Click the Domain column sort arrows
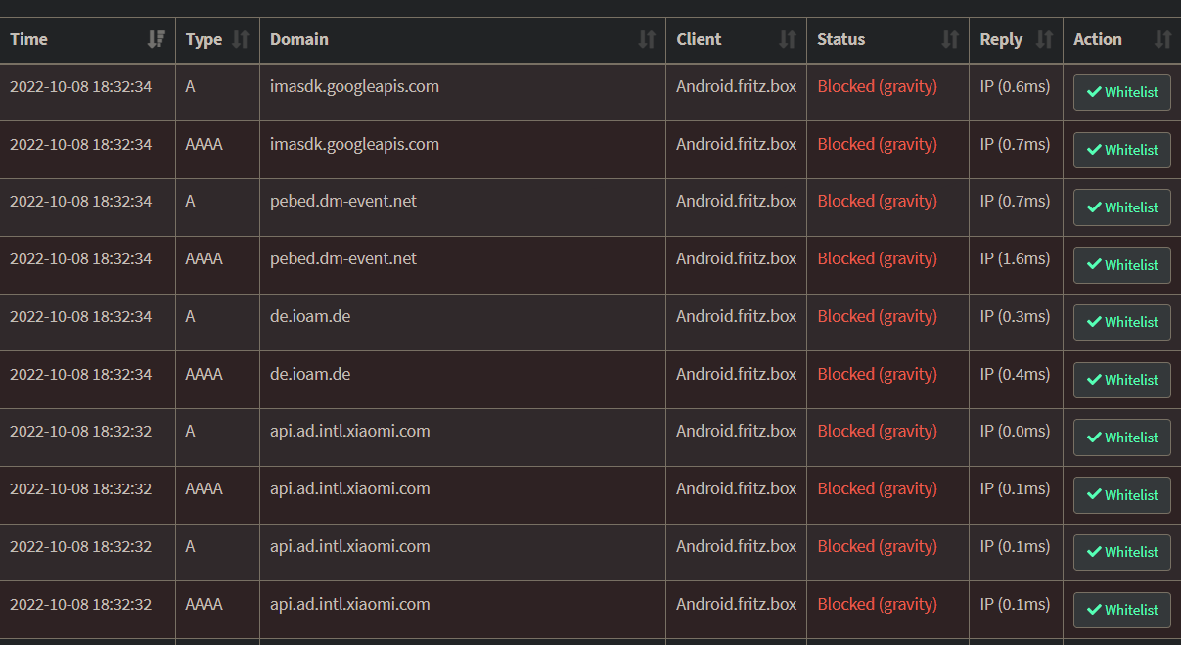The width and height of the screenshot is (1181, 645). pyautogui.click(x=647, y=40)
